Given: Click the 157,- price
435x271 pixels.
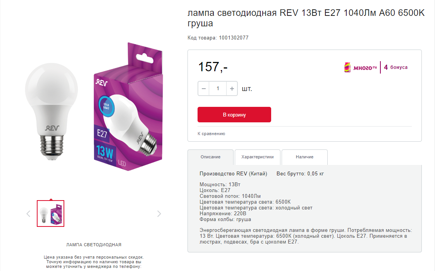Looking at the screenshot, I should (x=213, y=67).
